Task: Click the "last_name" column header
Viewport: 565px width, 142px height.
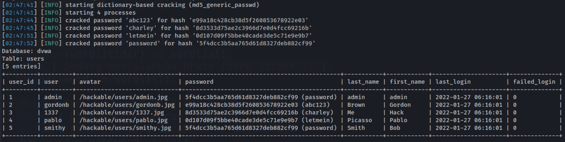Action: tap(363, 82)
